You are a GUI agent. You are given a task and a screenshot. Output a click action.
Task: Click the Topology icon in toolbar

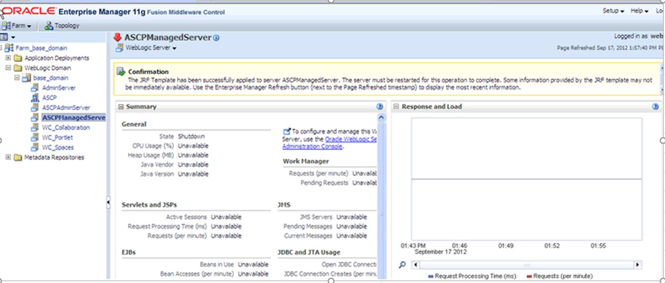point(49,26)
